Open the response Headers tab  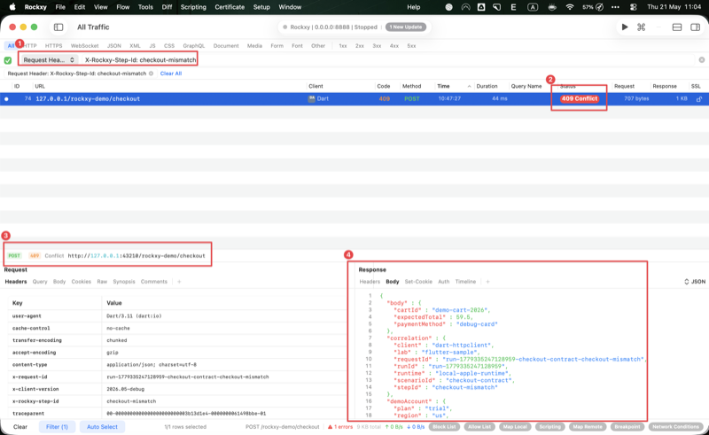click(x=370, y=282)
